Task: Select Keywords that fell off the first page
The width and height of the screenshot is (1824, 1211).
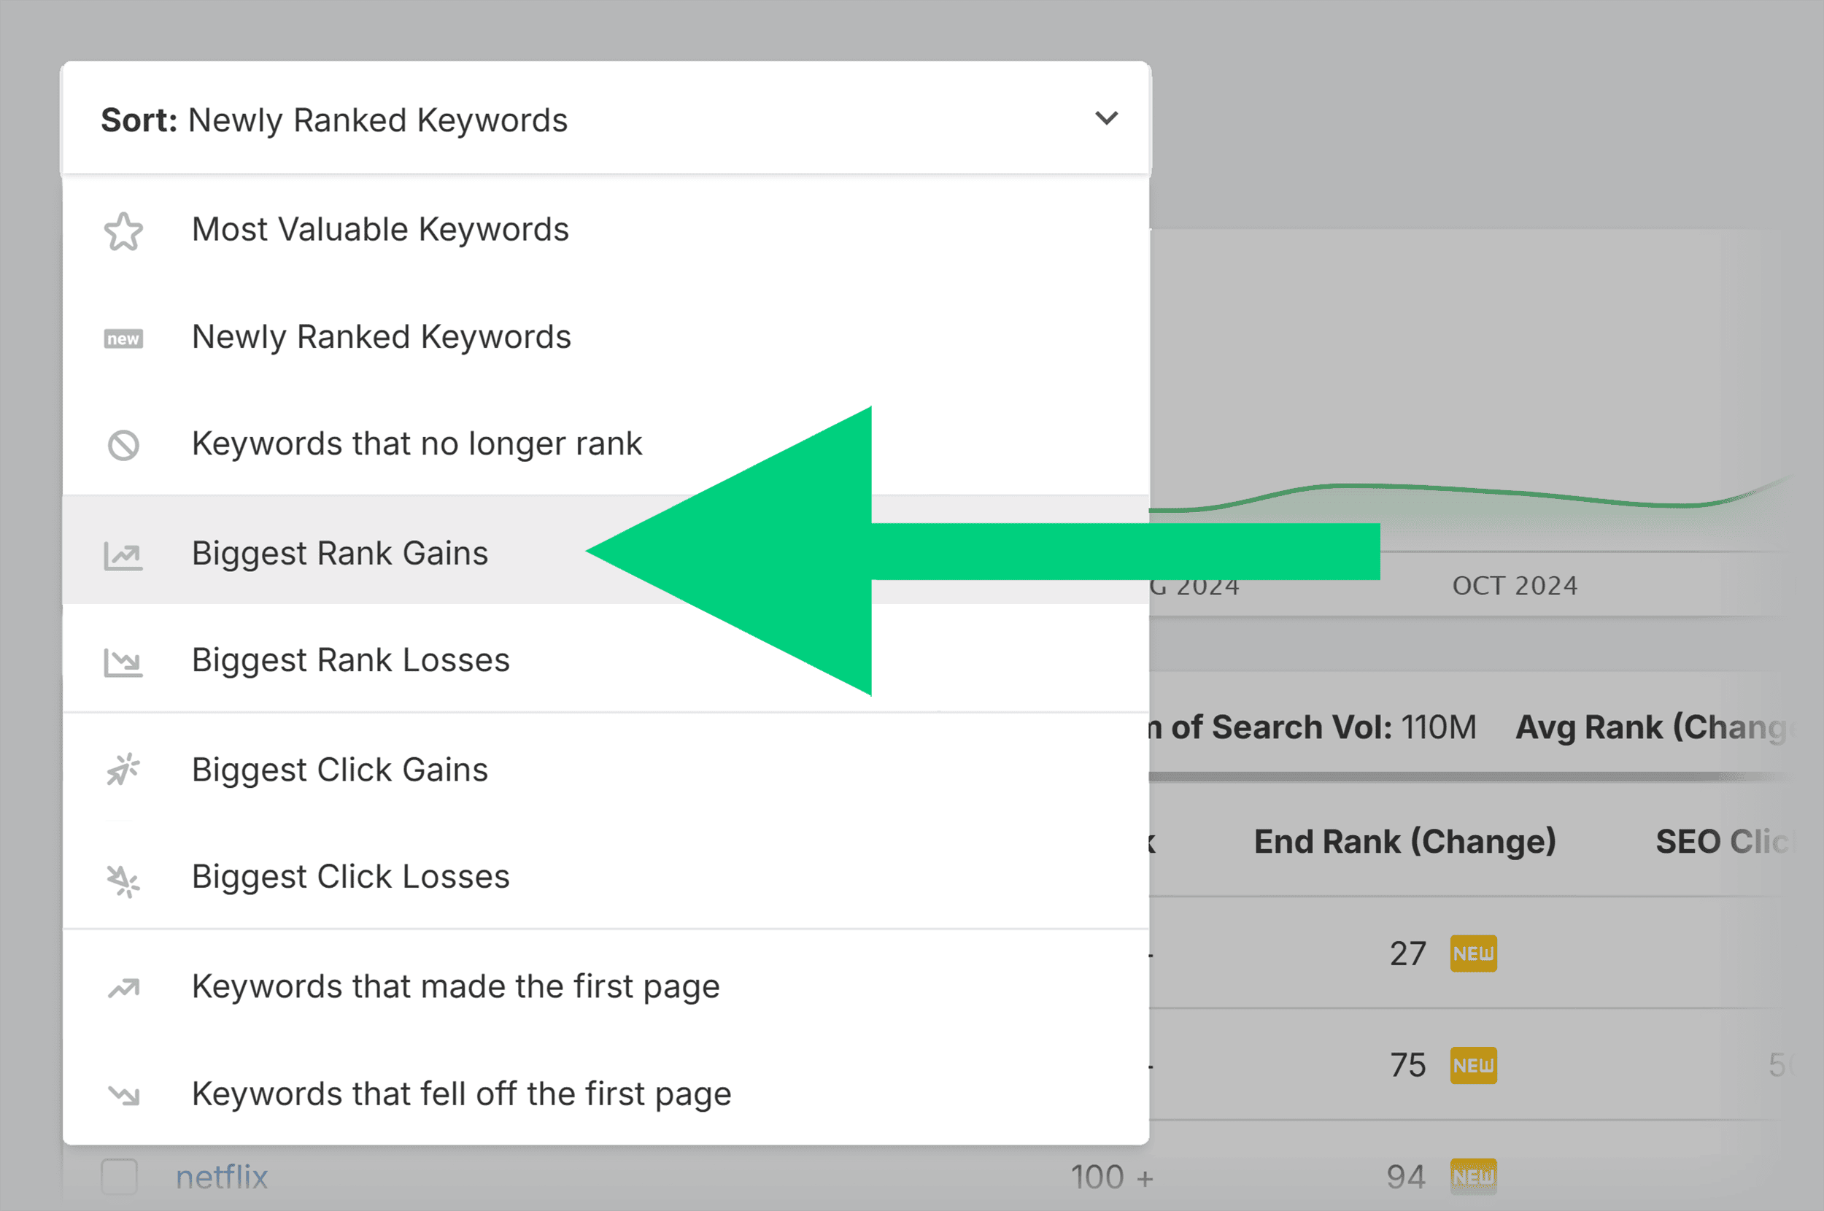Action: click(606, 1093)
